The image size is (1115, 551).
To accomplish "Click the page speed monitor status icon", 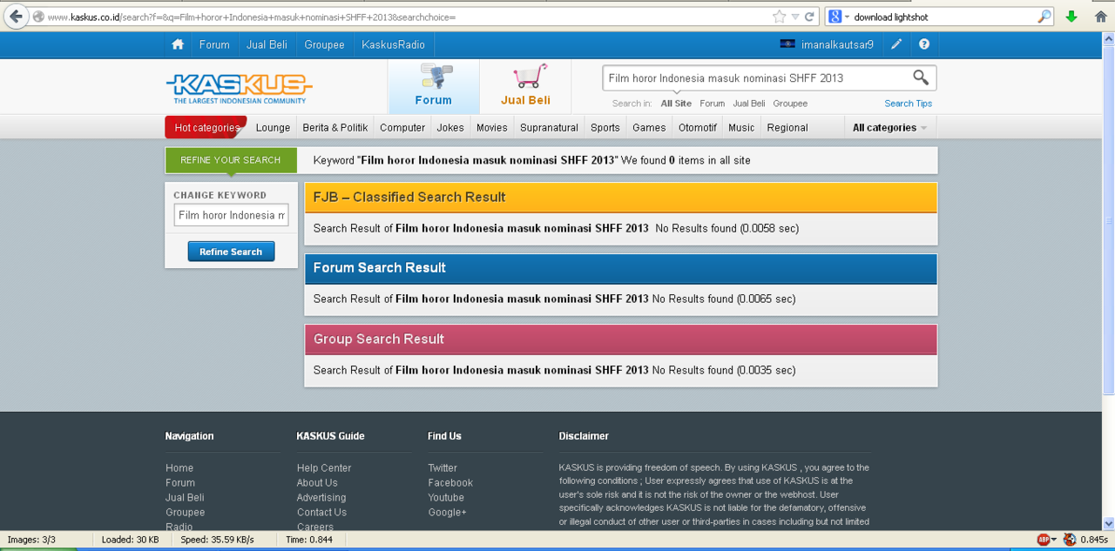I will pyautogui.click(x=1070, y=540).
